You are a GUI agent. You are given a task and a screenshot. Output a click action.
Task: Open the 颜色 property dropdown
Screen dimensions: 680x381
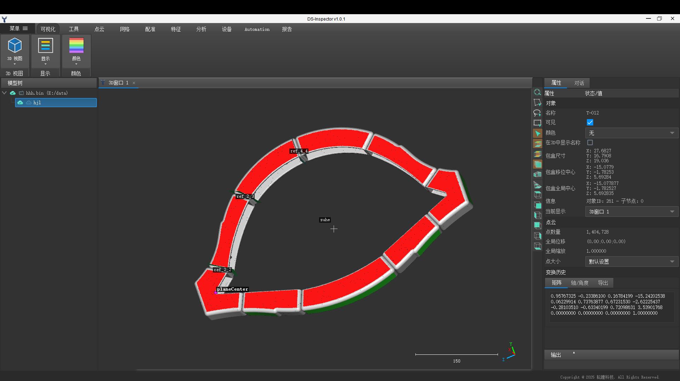pos(631,133)
